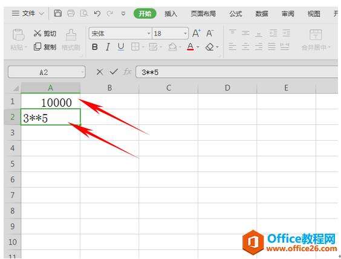341x259 pixels.
Task: Select column C header
Action: 169,88
